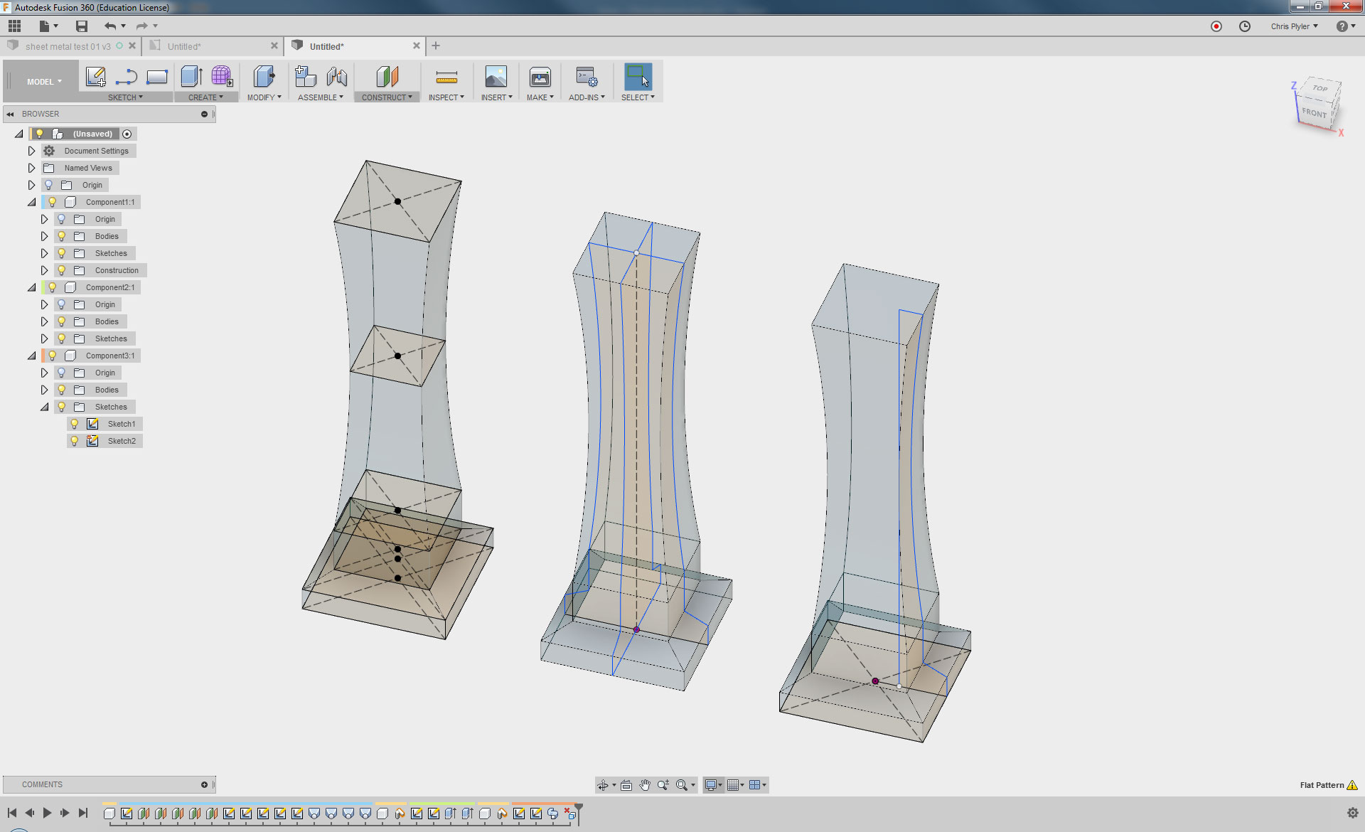Click the Create Sketch icon
This screenshot has height=832, width=1365.
tap(95, 77)
